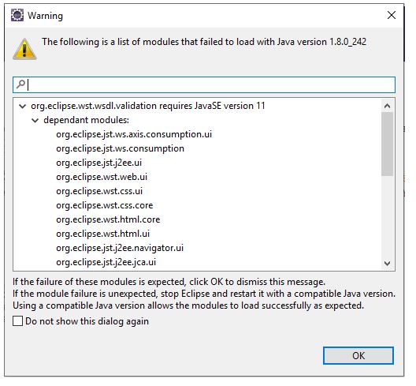Select org.eclipse.wst.css.core module
Viewport: 416px width, 386px height.
(105, 205)
